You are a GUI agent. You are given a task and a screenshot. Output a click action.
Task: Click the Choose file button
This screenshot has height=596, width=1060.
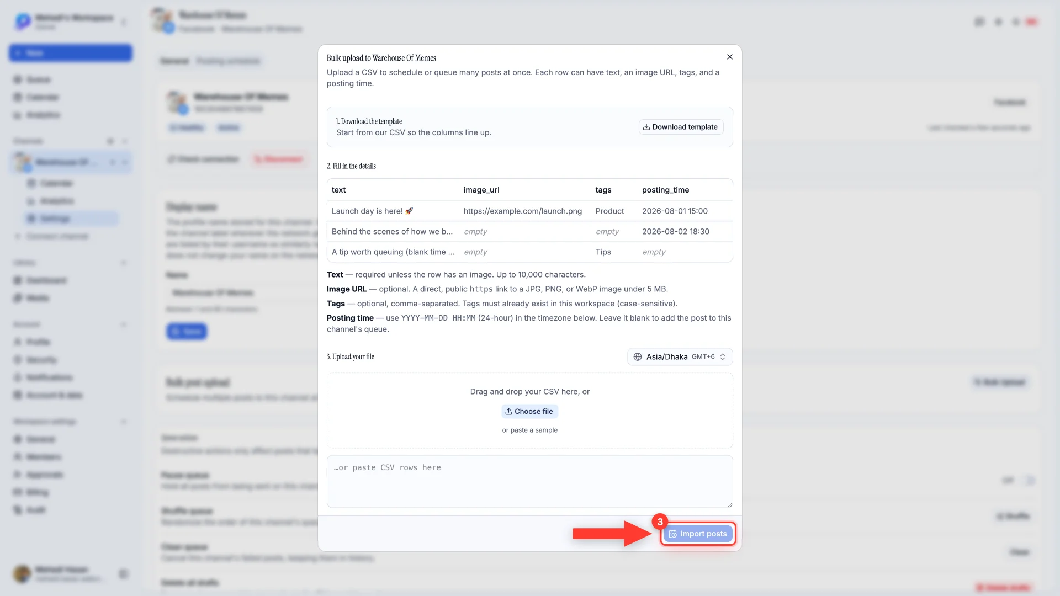pos(529,411)
